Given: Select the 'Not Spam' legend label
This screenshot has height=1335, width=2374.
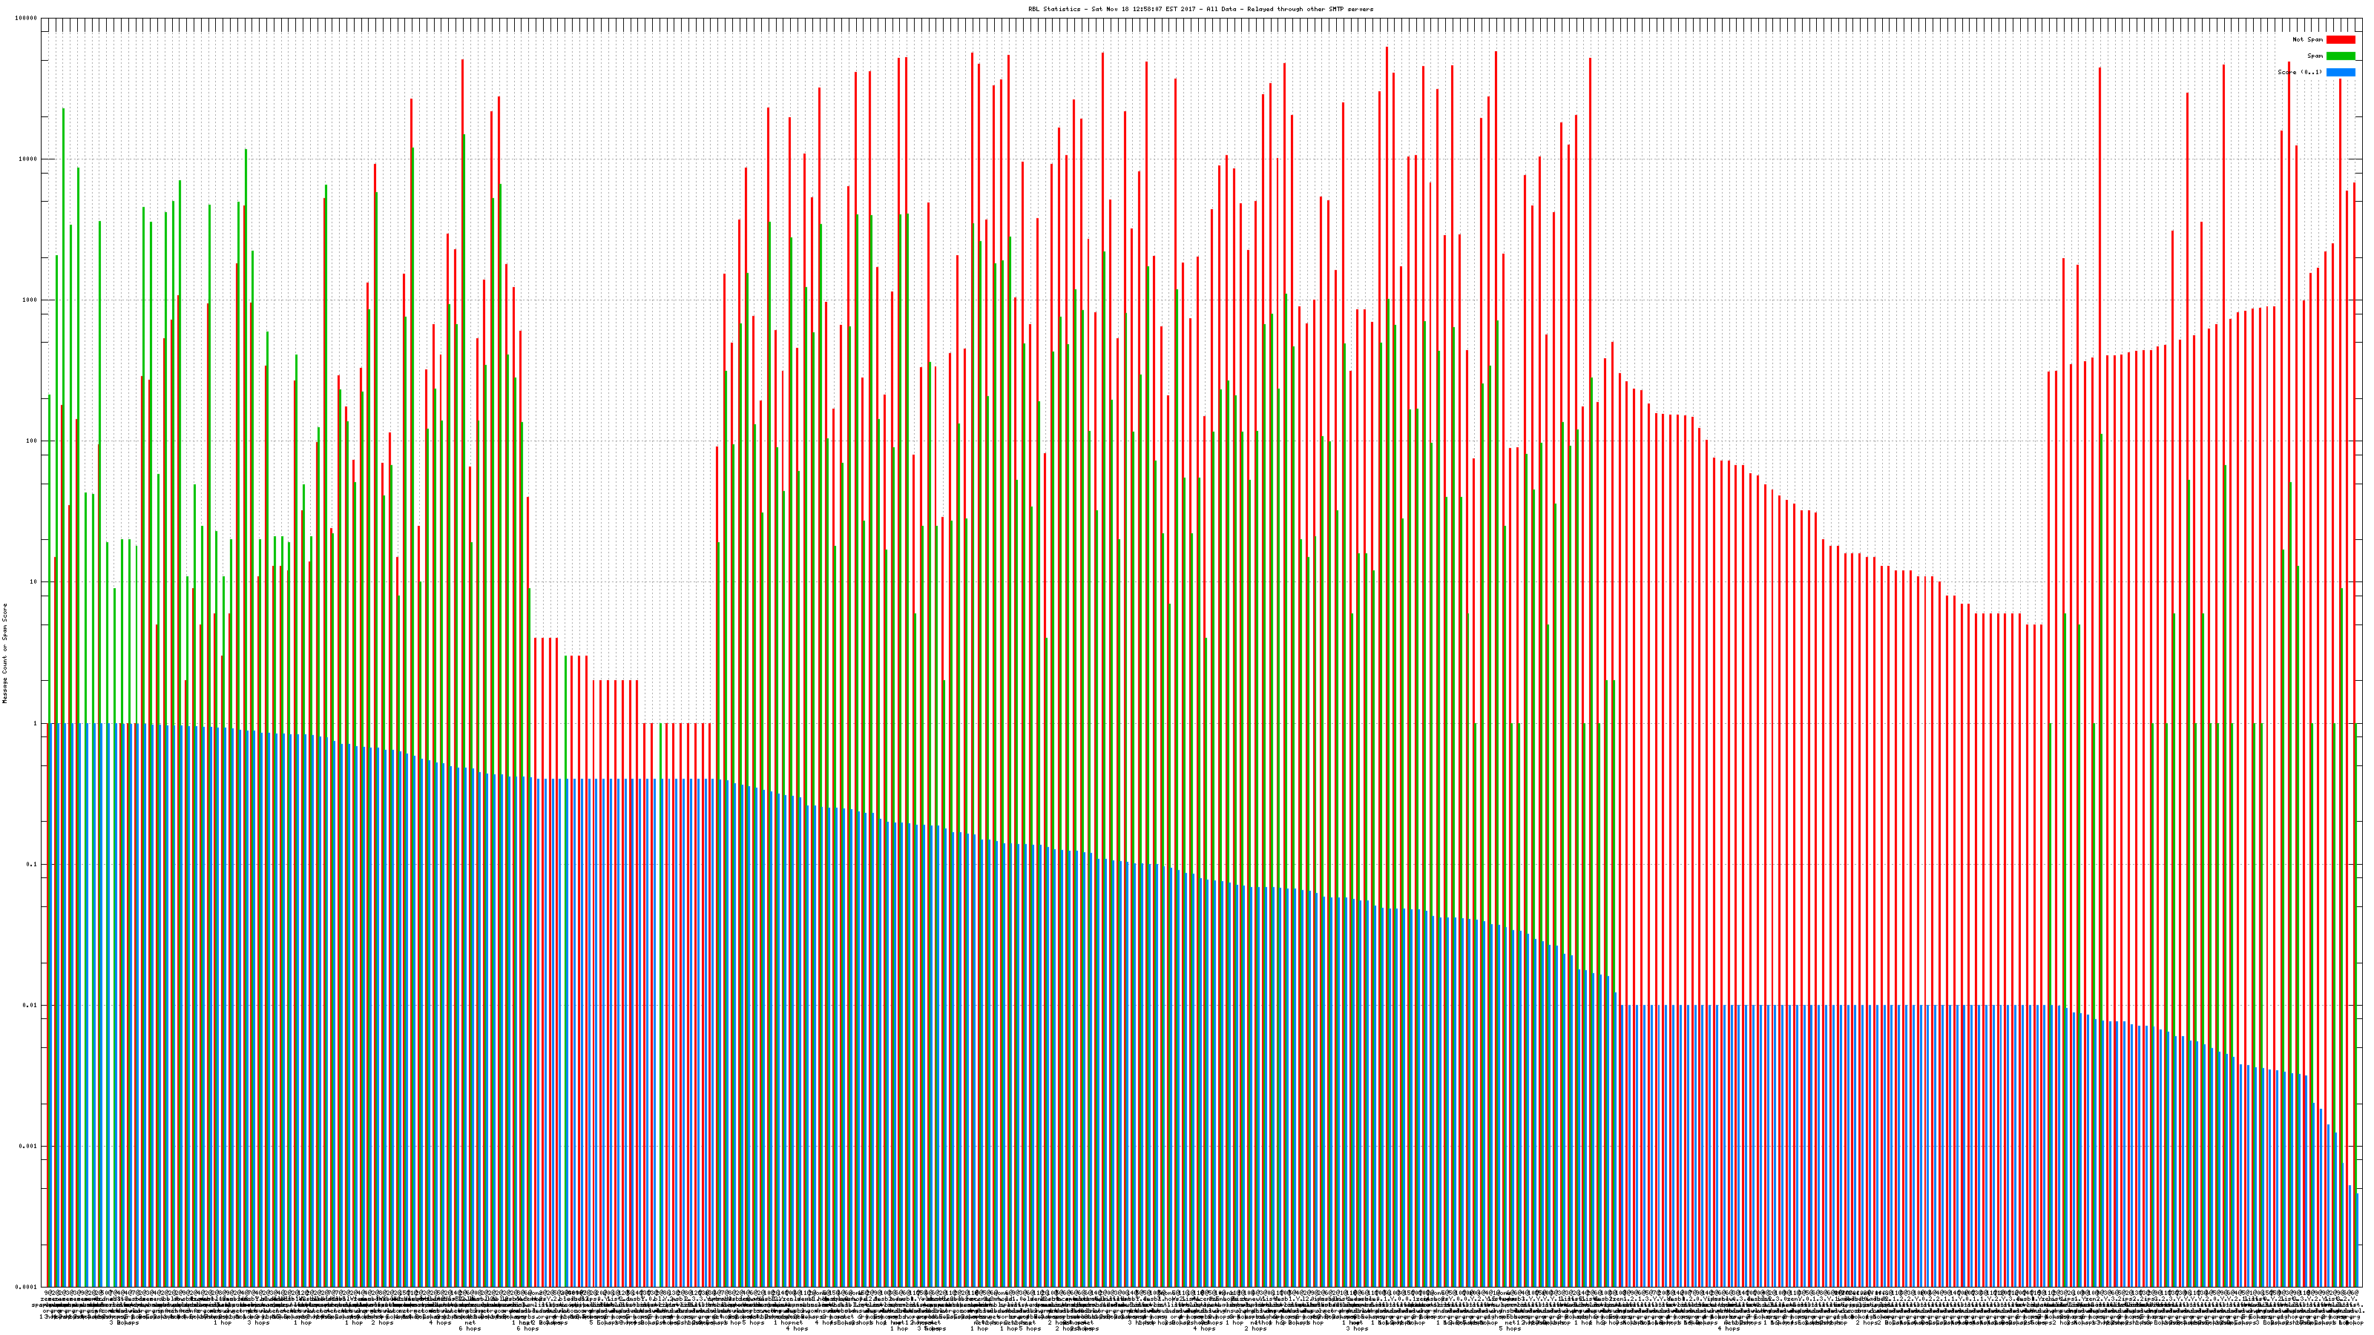Looking at the screenshot, I should pyautogui.click(x=2308, y=39).
